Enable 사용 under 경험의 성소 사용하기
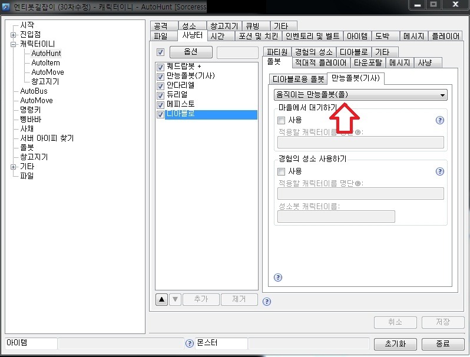 click(281, 171)
